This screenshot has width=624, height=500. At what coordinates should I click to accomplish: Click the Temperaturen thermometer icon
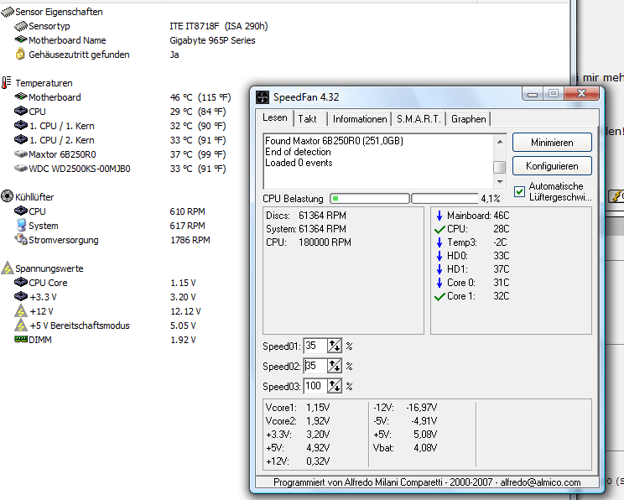pos(6,83)
